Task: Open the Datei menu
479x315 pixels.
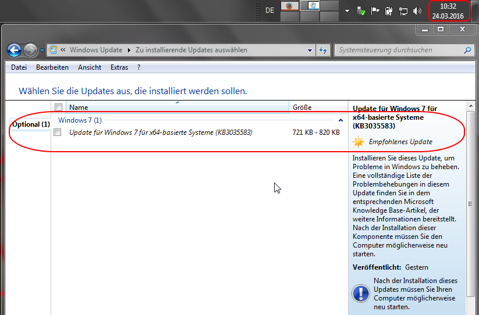Action: pyautogui.click(x=19, y=67)
